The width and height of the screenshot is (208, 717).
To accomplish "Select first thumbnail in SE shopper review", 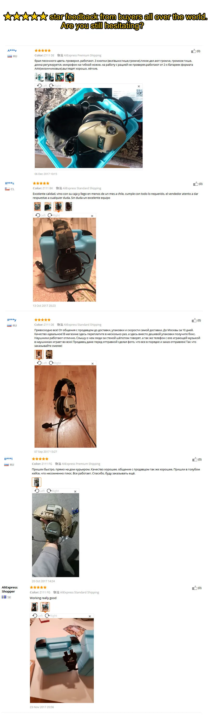I will [x=34, y=607].
